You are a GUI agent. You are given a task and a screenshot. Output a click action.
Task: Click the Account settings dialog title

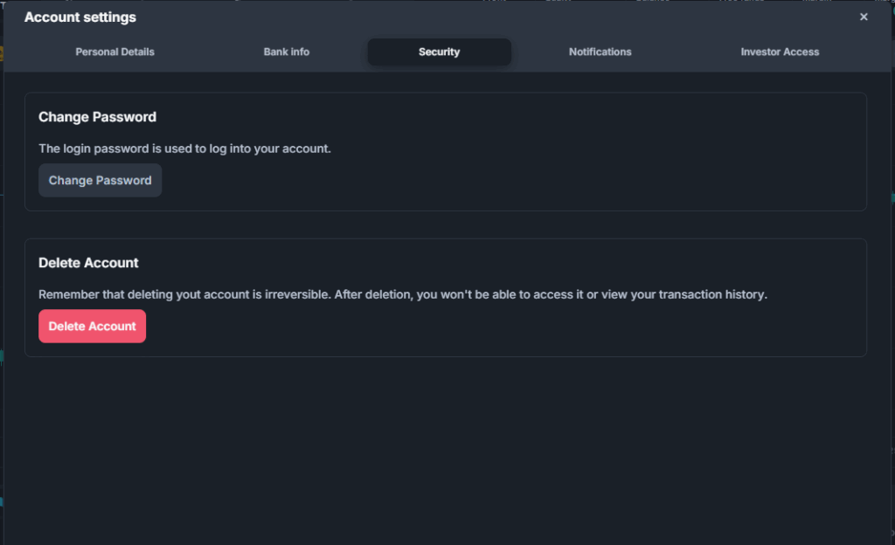[80, 17]
